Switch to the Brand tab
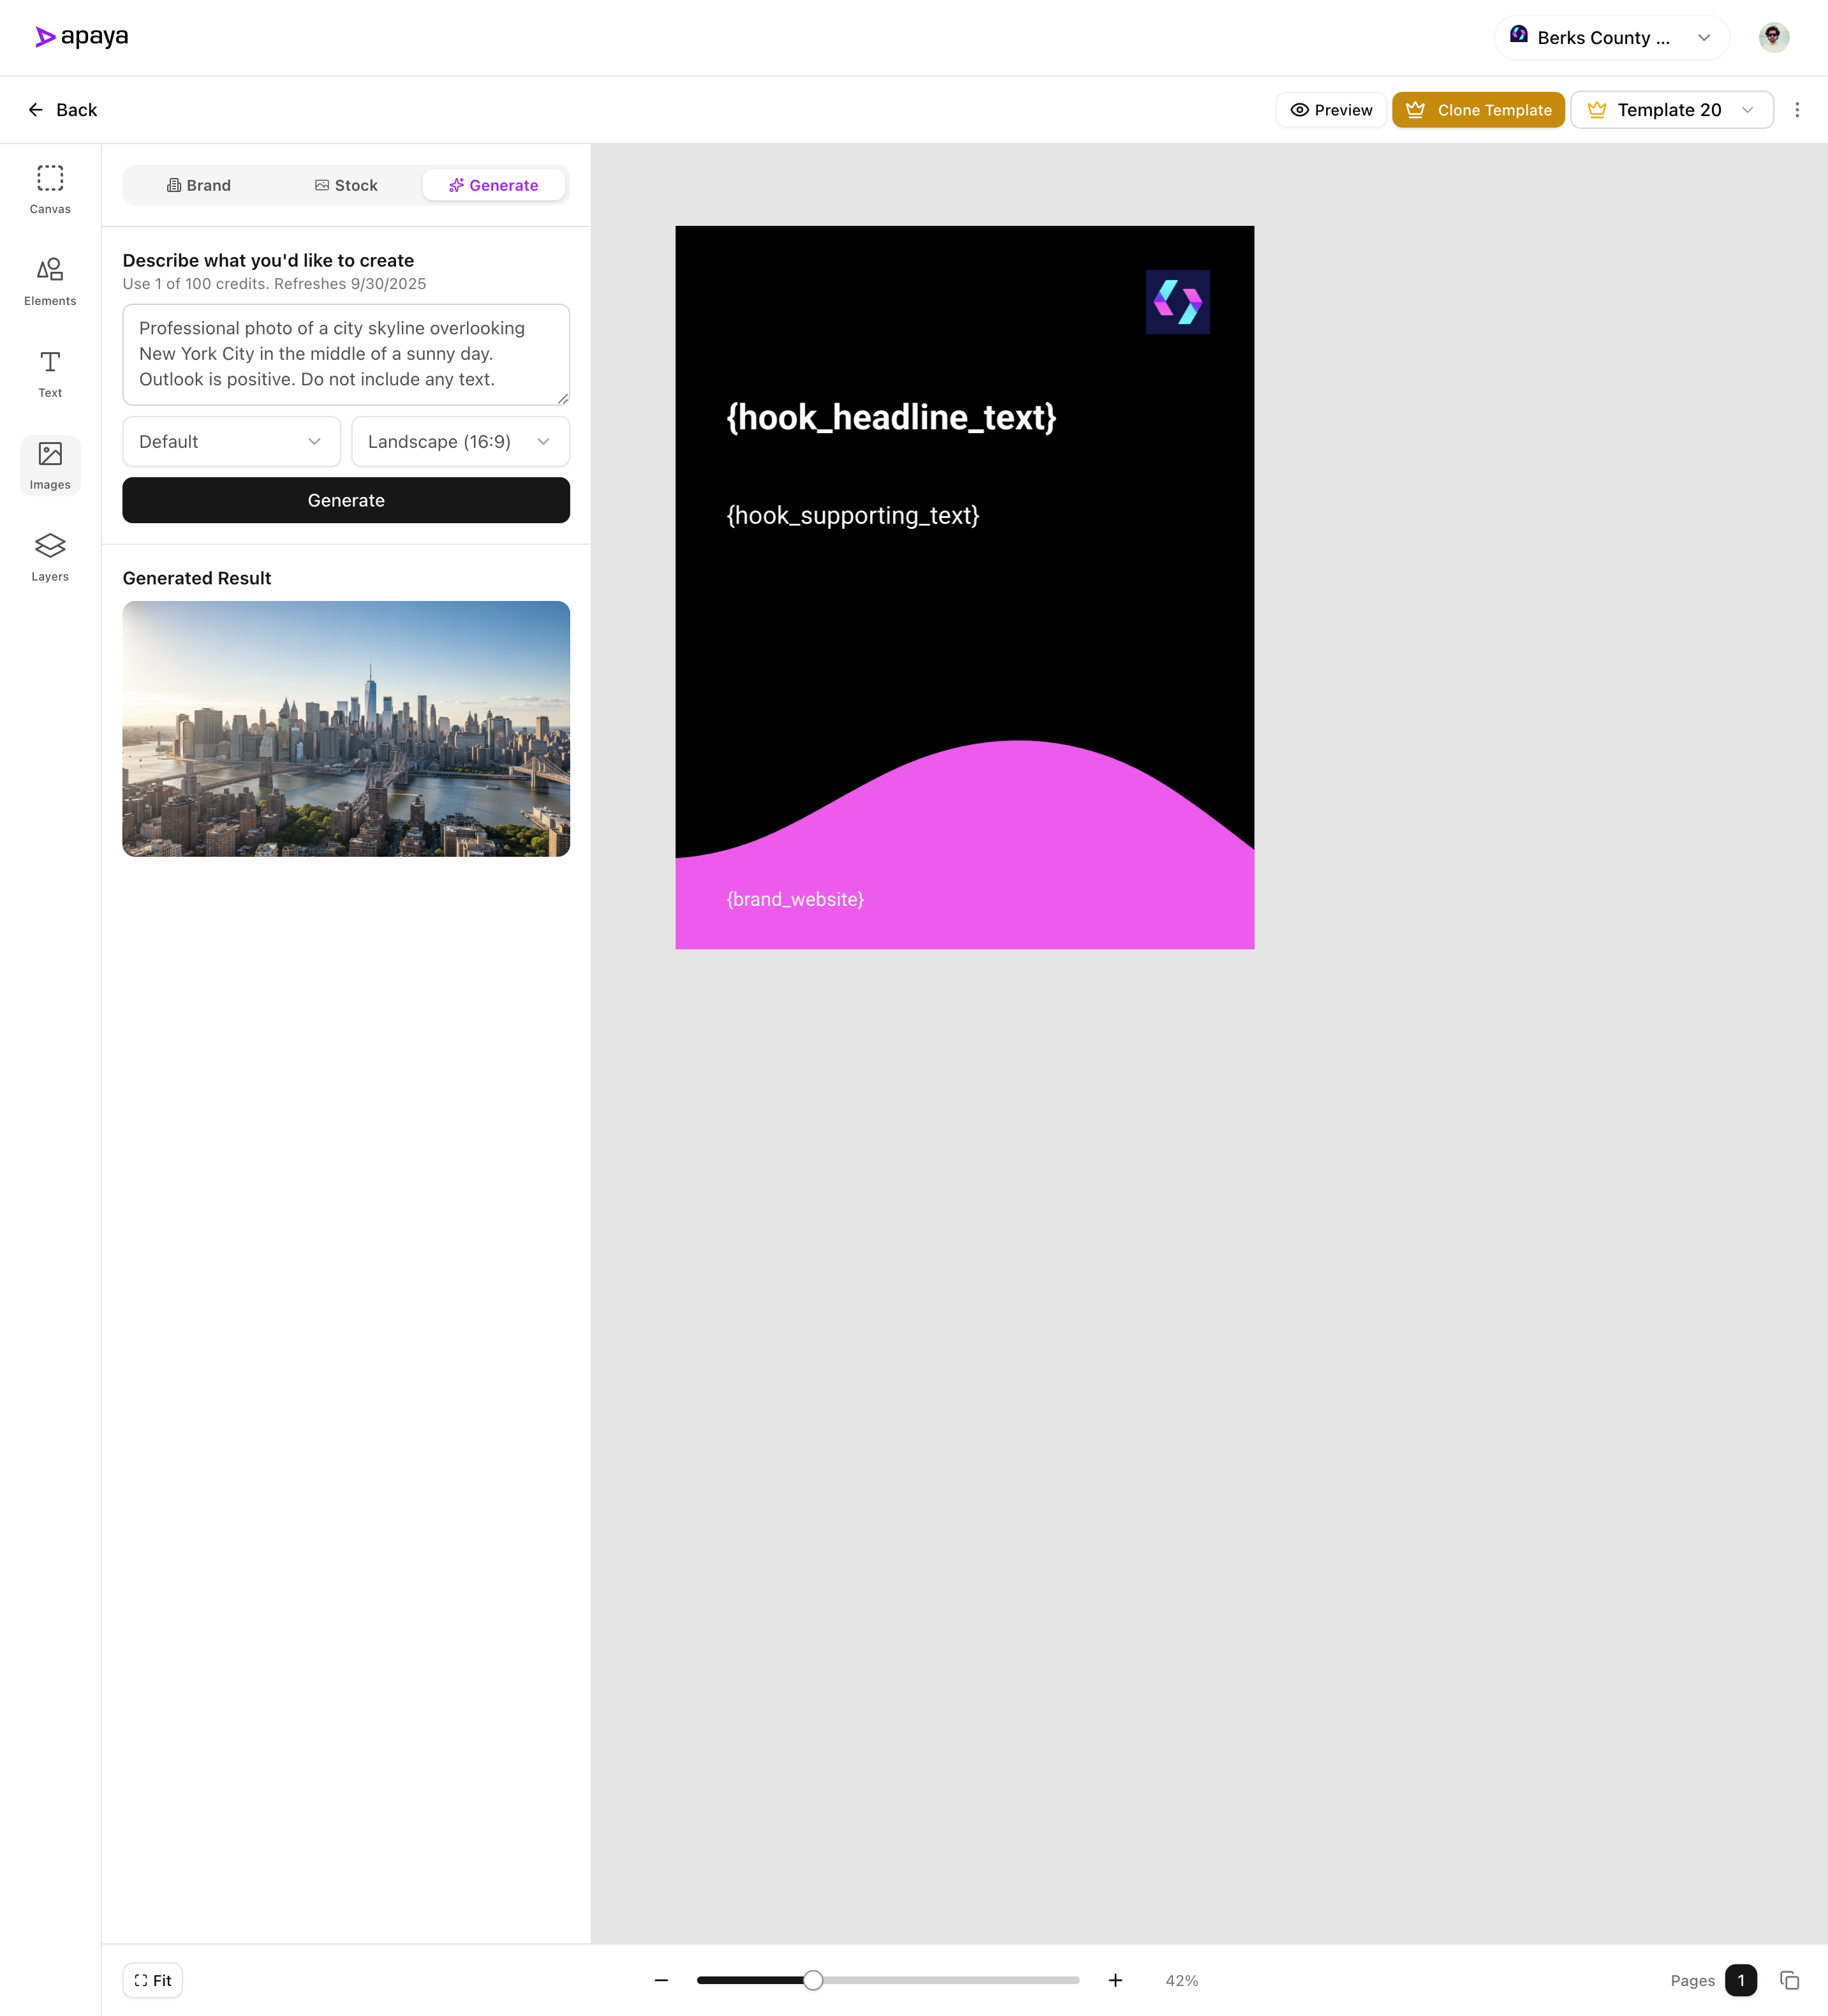1828x2016 pixels. click(199, 185)
